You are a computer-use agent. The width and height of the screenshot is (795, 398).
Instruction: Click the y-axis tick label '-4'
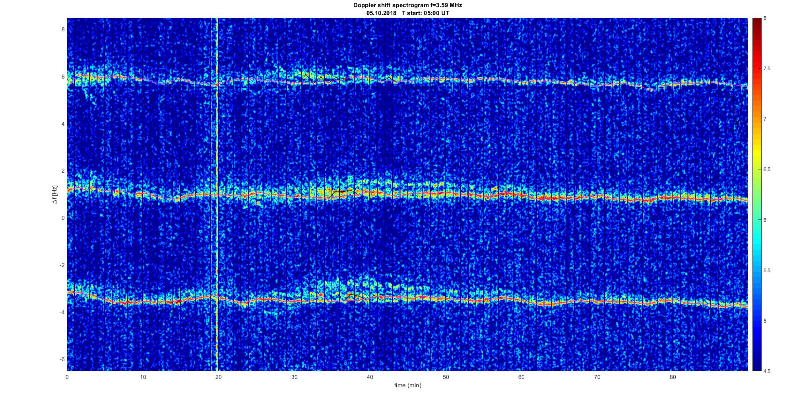[62, 312]
